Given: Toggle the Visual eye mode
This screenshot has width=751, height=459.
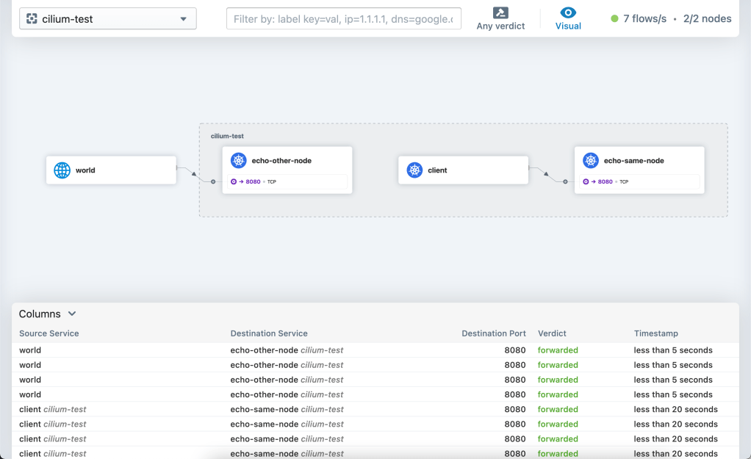Looking at the screenshot, I should point(568,18).
